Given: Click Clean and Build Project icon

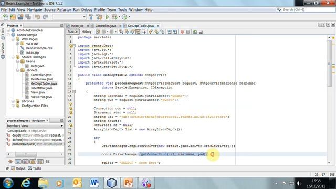Looking at the screenshot, I should pos(99,17).
